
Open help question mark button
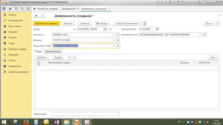(217, 23)
